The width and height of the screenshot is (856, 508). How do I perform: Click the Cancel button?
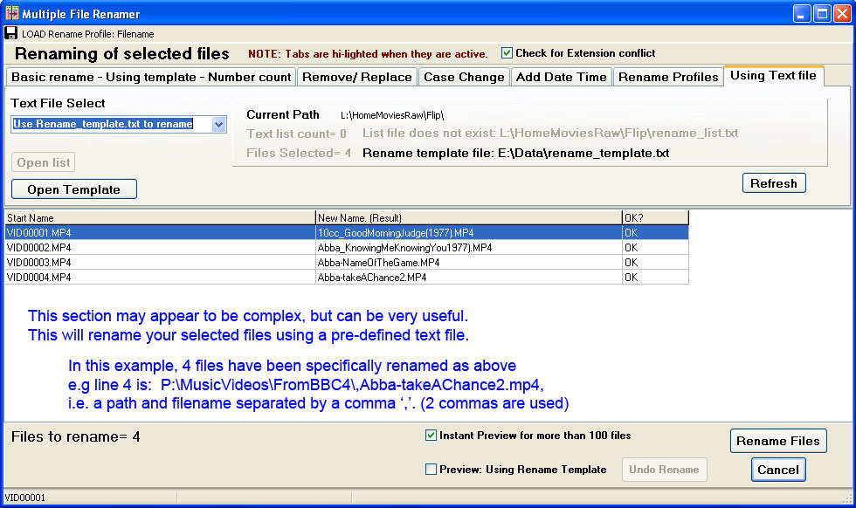coord(778,470)
